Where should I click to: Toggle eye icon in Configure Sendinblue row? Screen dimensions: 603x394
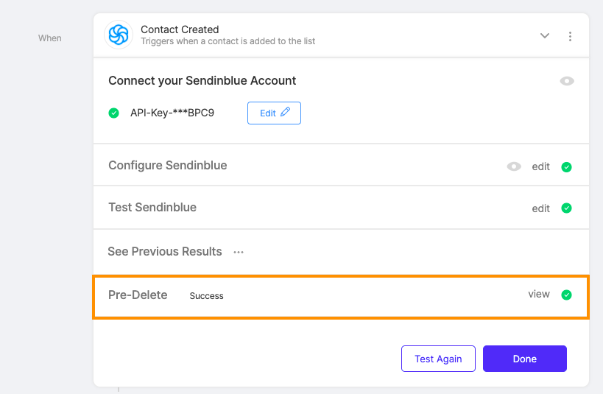[514, 166]
